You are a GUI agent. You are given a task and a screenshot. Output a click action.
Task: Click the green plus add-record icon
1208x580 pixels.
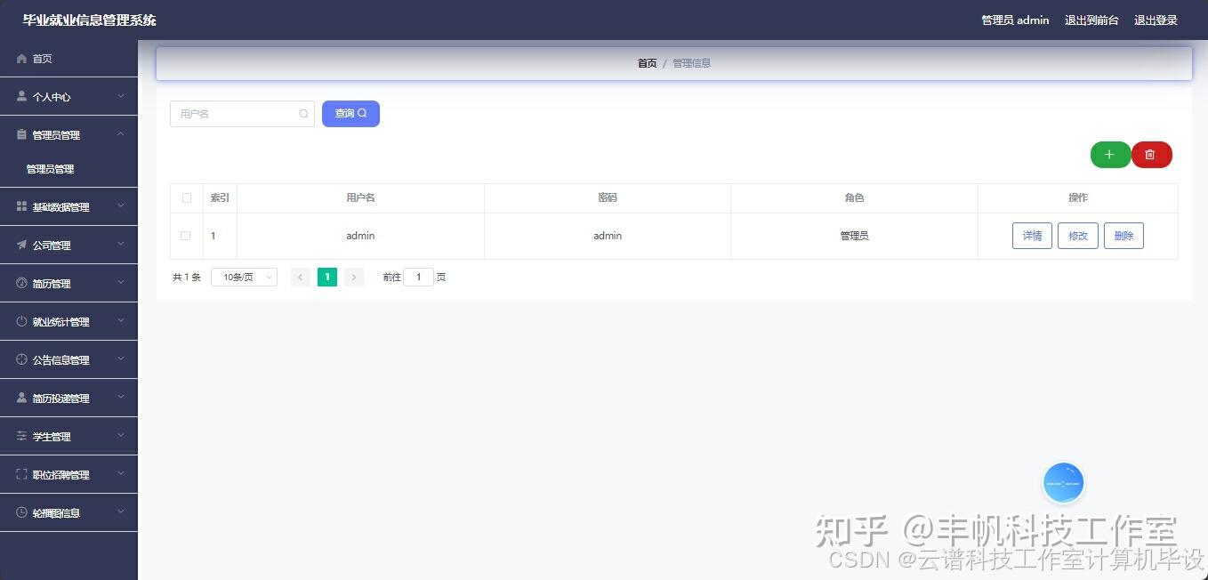(1109, 154)
